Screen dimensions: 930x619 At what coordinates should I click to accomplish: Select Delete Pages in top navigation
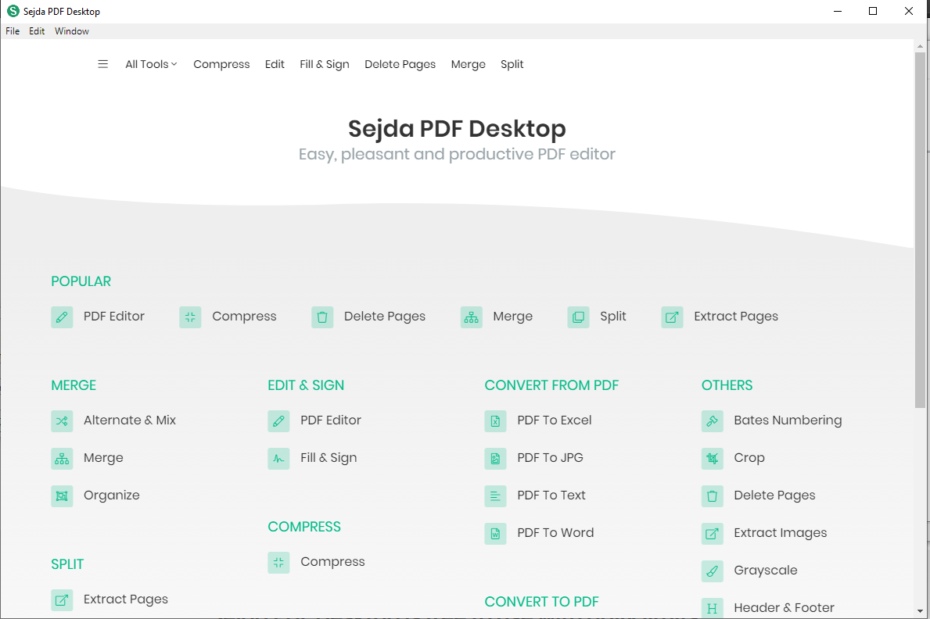(x=400, y=64)
